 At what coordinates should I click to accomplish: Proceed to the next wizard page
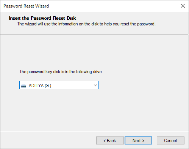coord(138,140)
